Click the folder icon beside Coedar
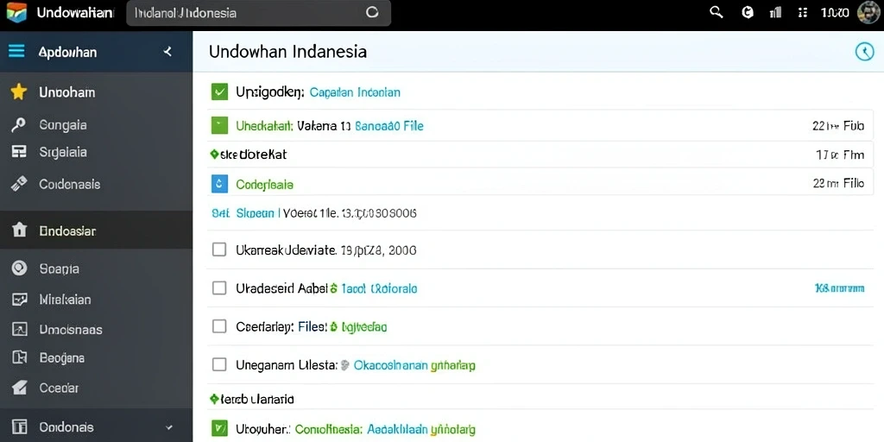This screenshot has height=442, width=884. coord(19,388)
